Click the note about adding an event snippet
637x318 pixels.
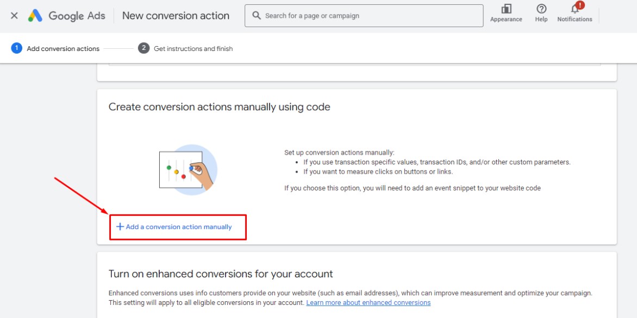[413, 188]
